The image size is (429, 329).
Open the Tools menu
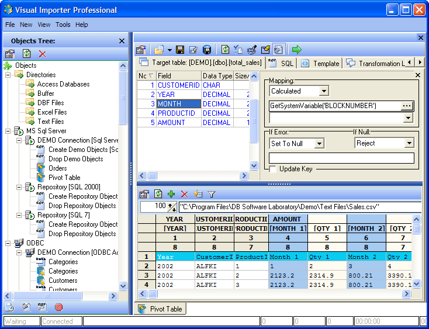(63, 25)
